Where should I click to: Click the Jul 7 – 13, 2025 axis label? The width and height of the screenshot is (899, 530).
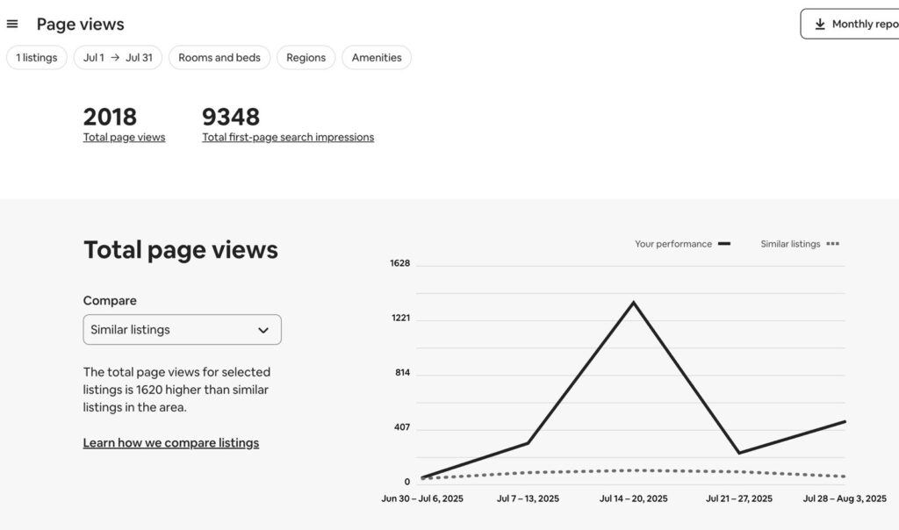point(528,498)
